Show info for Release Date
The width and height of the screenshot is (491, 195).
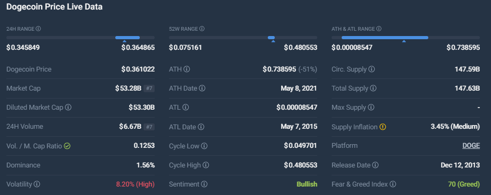(375, 165)
